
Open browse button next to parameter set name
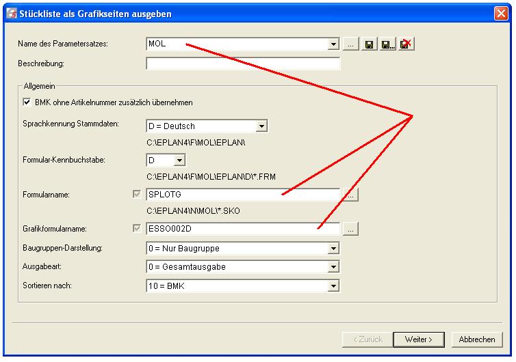[351, 44]
